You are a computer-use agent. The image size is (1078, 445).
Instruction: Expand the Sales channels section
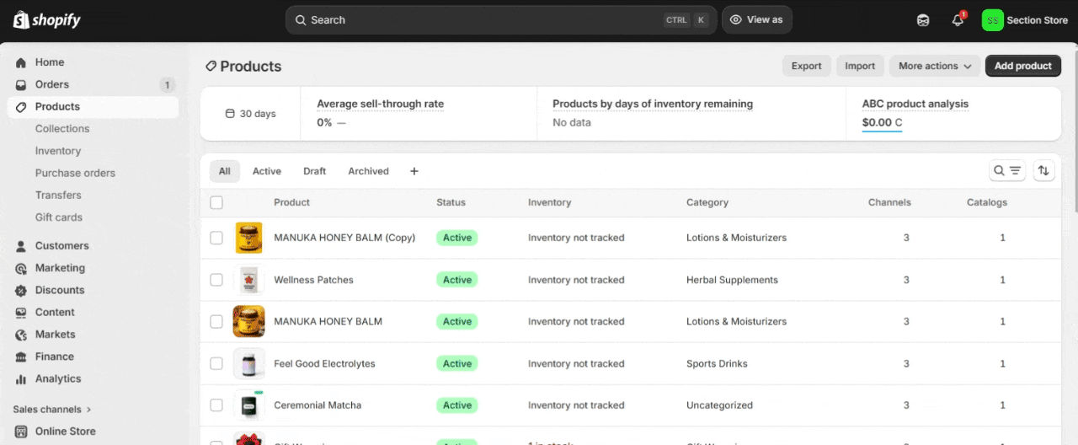[52, 410]
